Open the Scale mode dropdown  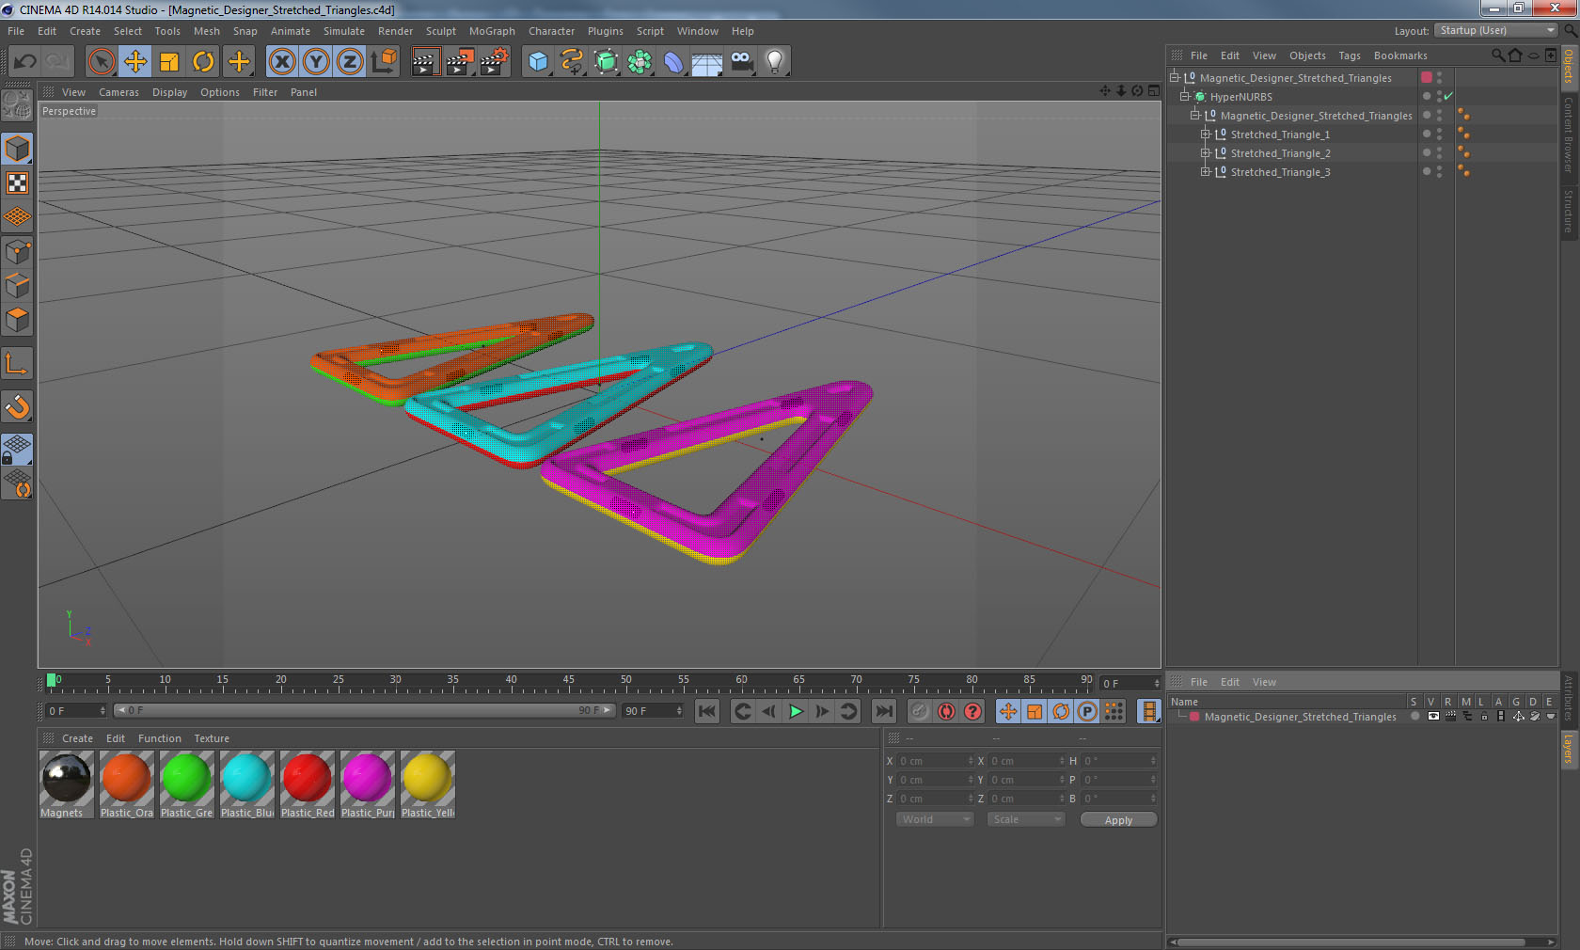point(1025,819)
